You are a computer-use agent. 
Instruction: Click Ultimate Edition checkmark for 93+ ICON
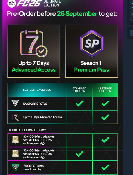coord(105,140)
